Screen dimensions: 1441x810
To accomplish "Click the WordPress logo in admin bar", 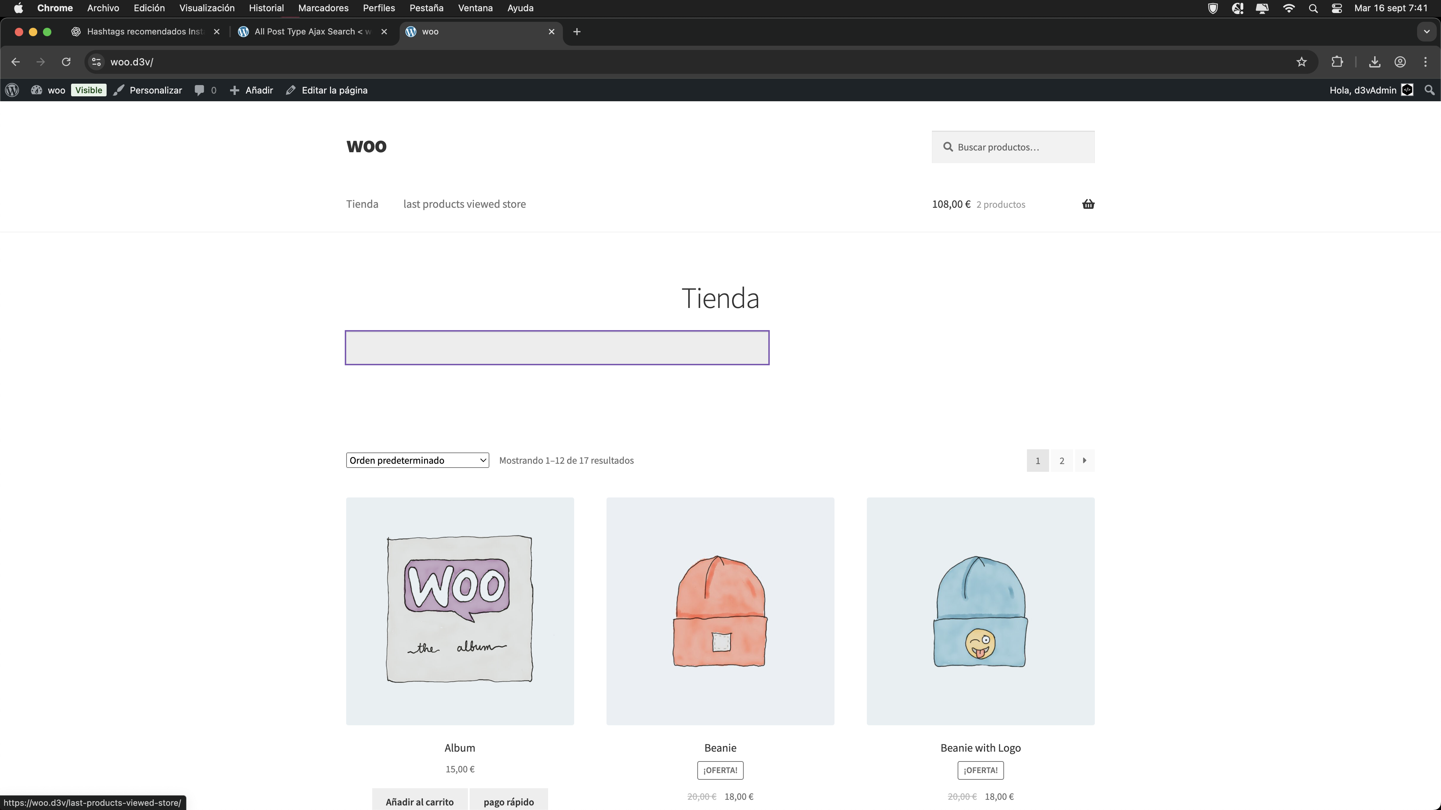I will click(x=12, y=90).
